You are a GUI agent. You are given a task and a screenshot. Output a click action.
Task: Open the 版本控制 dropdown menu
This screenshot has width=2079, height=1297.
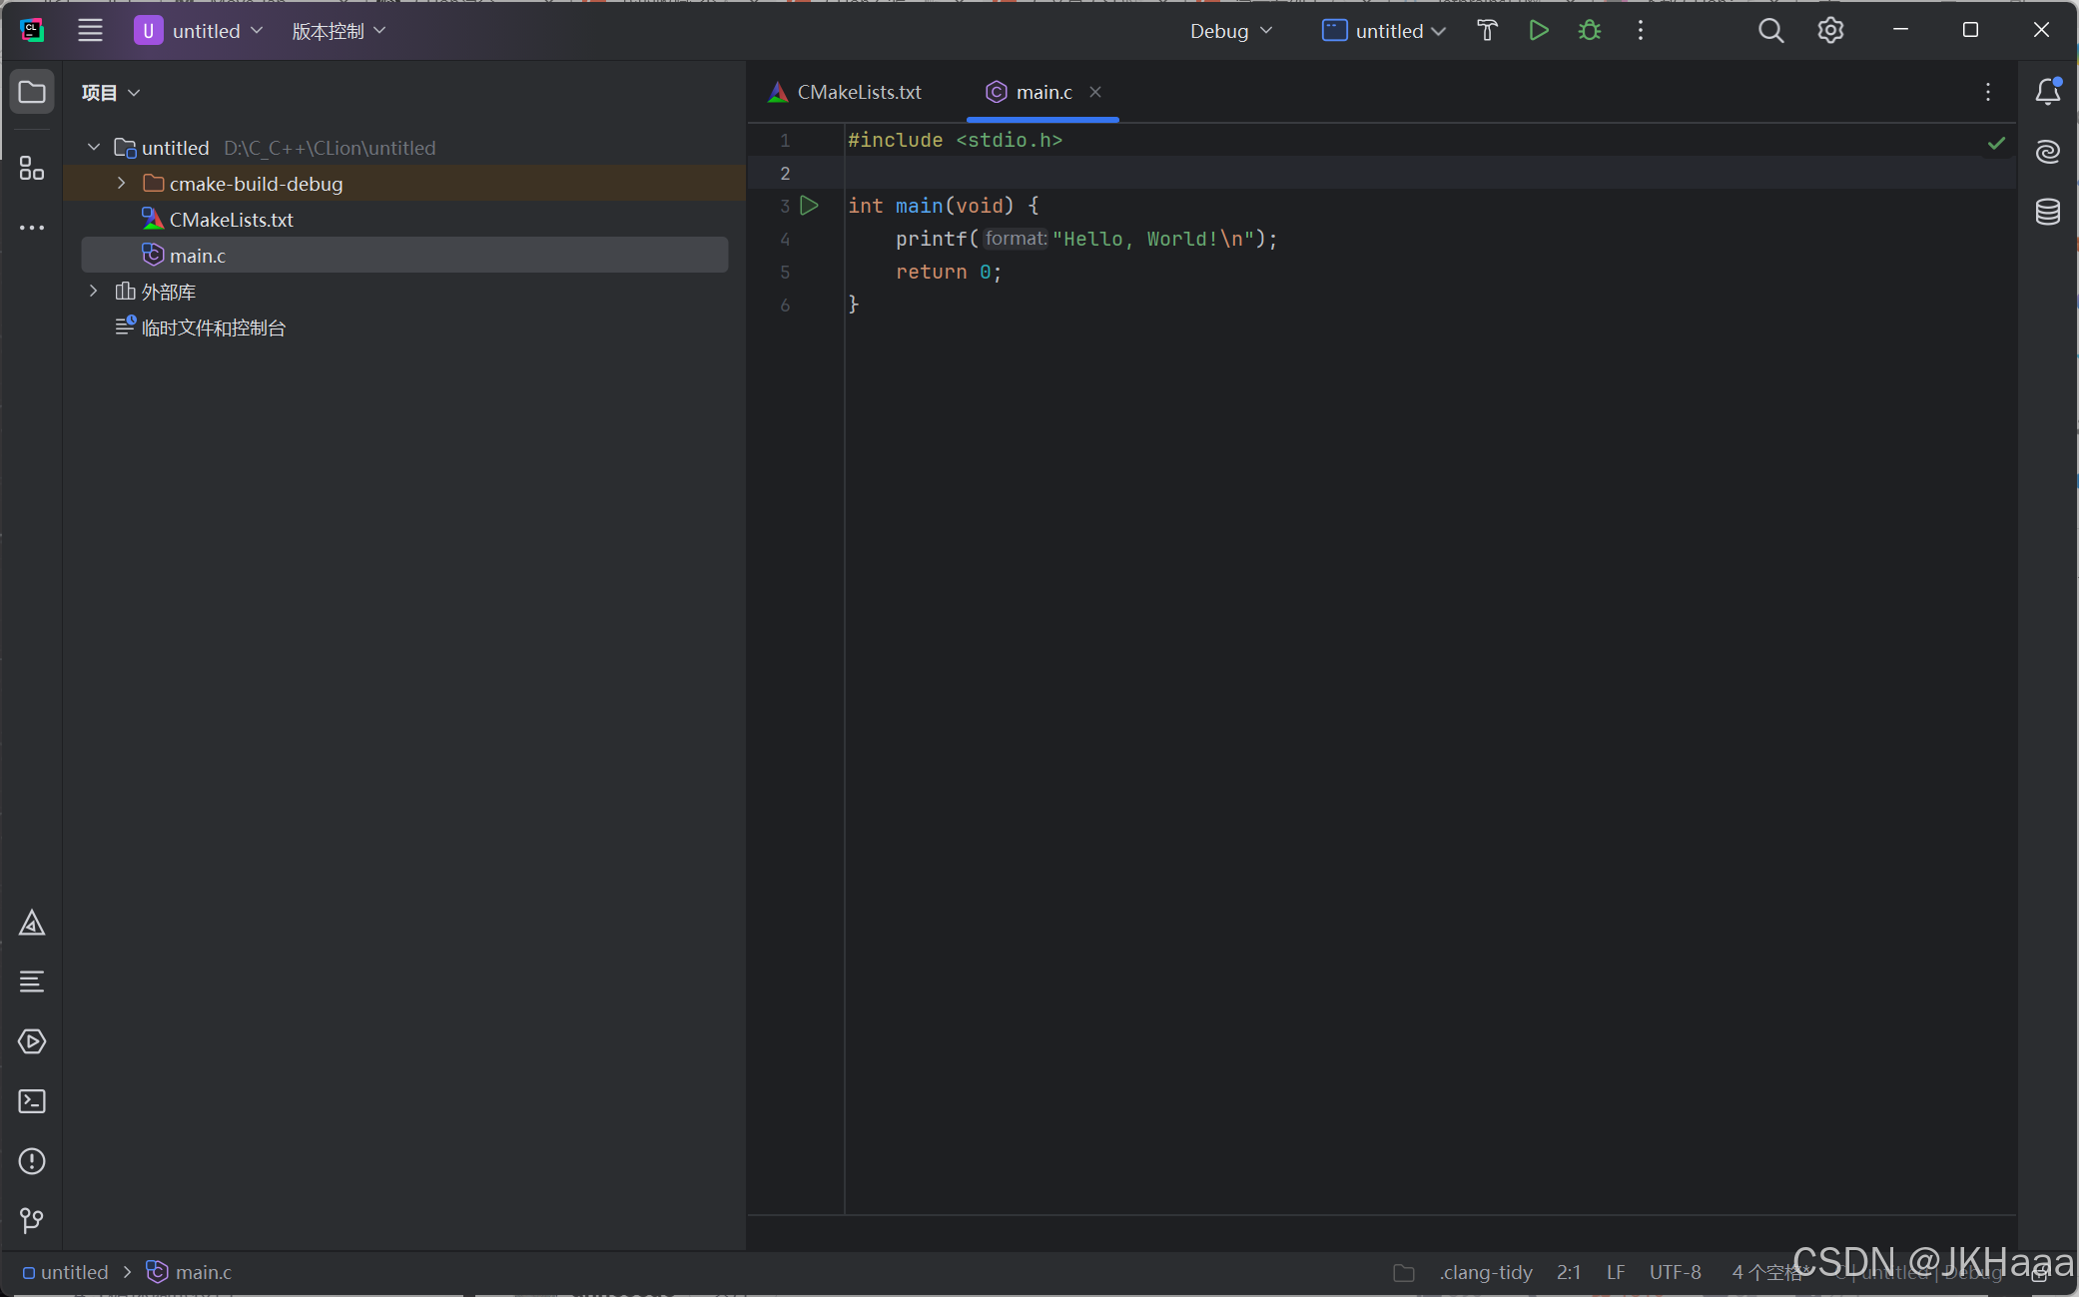338,31
